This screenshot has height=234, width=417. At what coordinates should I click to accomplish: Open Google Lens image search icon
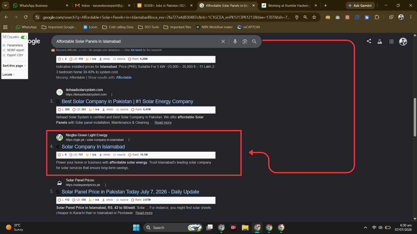(x=245, y=41)
